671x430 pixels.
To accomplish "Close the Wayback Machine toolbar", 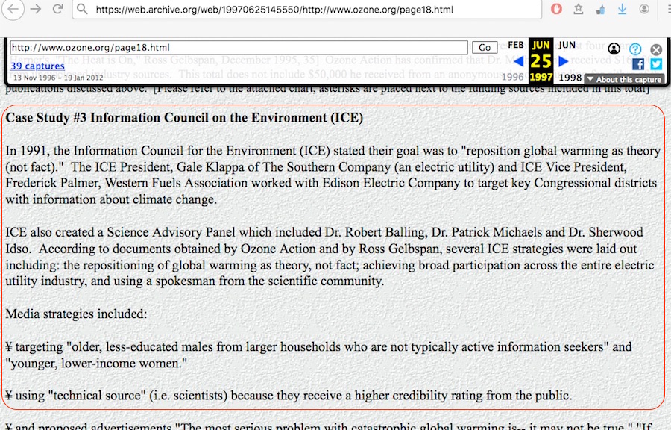I will click(656, 49).
